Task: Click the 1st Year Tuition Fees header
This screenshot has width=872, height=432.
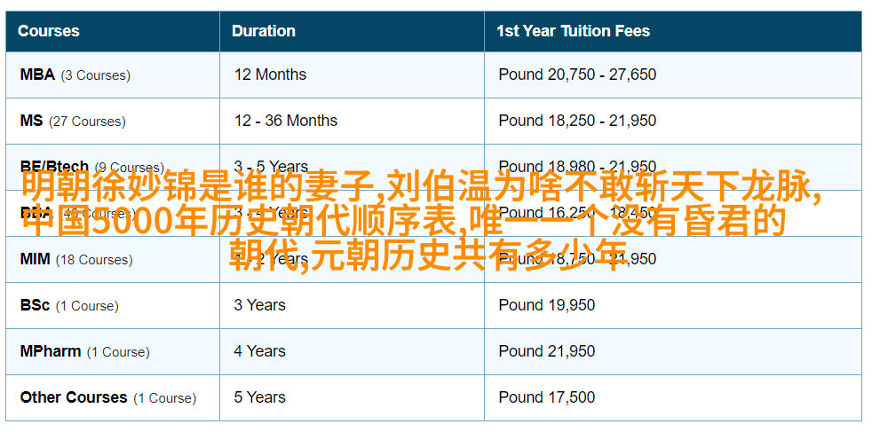Action: (573, 30)
